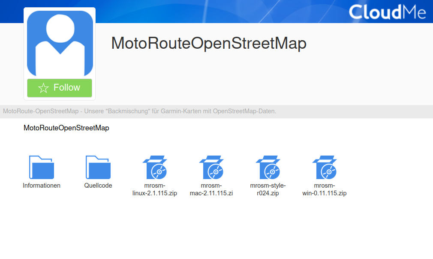Click the Informationen folder label

coord(42,185)
